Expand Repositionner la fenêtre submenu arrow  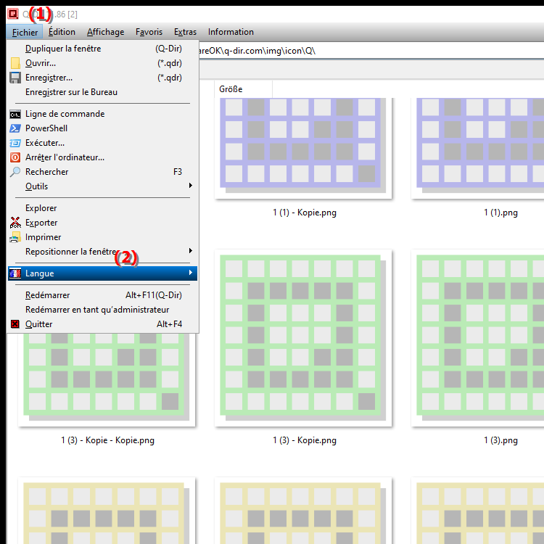191,250
